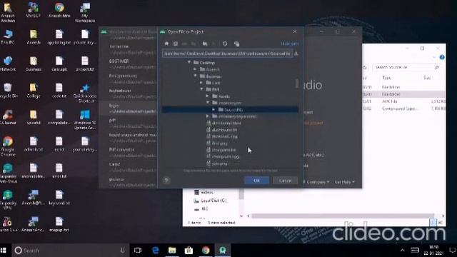Click the project directory icon next to Home
The width and height of the screenshot is (457, 257).
click(x=176, y=44)
